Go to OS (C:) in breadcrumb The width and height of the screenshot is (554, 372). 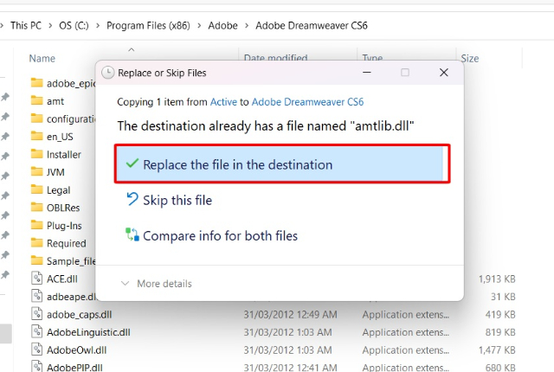tap(74, 25)
